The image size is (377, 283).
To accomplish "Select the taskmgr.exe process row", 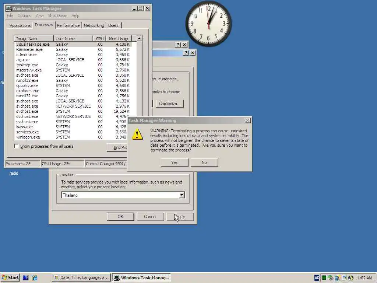I will click(73, 65).
